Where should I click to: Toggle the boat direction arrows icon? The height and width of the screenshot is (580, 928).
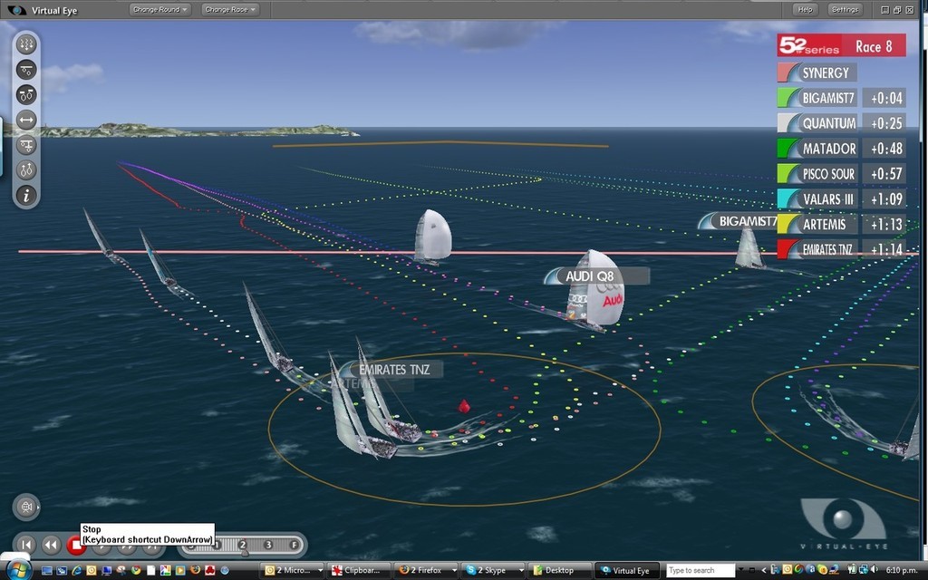click(x=26, y=170)
